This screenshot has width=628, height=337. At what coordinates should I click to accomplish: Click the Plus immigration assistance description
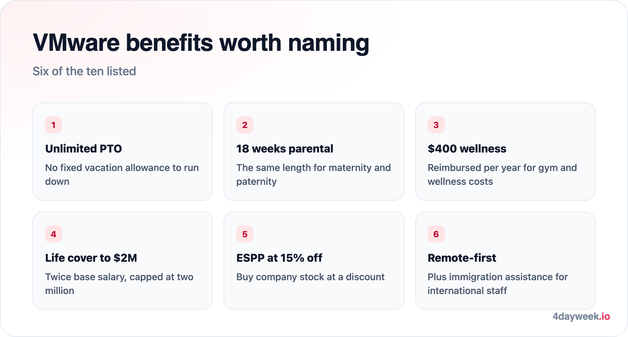pyautogui.click(x=498, y=284)
